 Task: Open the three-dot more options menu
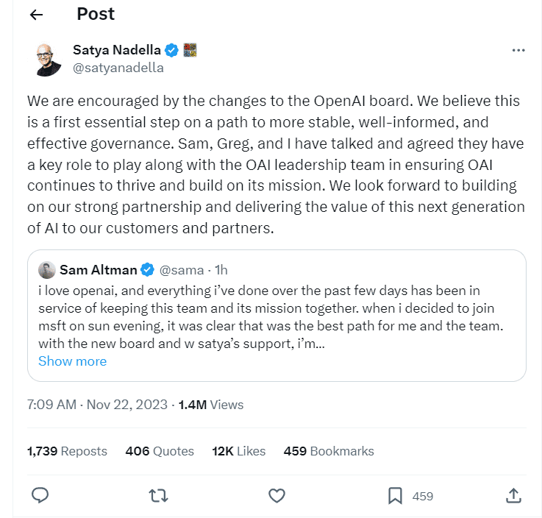click(x=518, y=51)
